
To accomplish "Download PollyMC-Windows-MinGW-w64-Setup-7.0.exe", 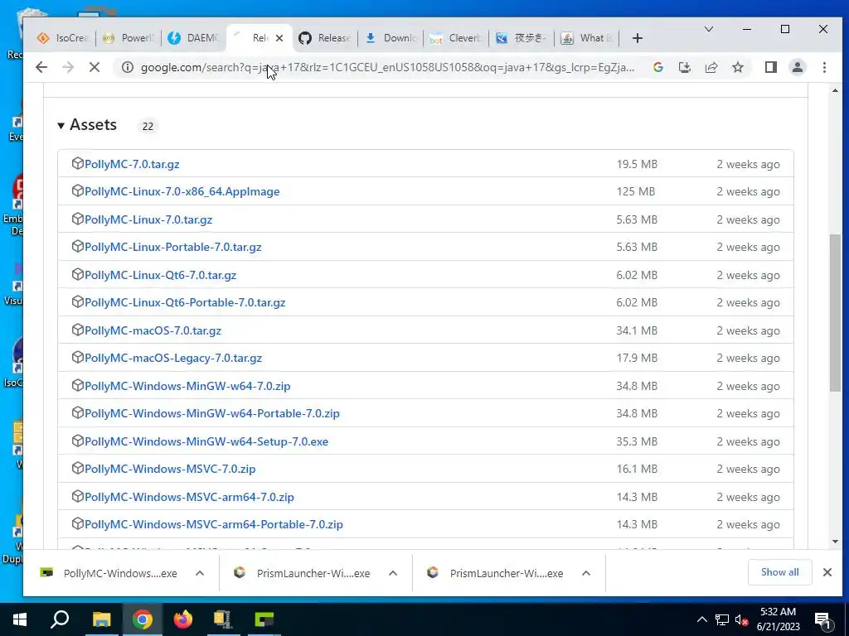I will [x=206, y=442].
